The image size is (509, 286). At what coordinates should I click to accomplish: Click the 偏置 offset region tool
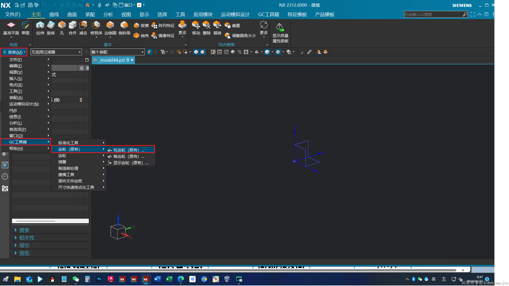[232, 25]
